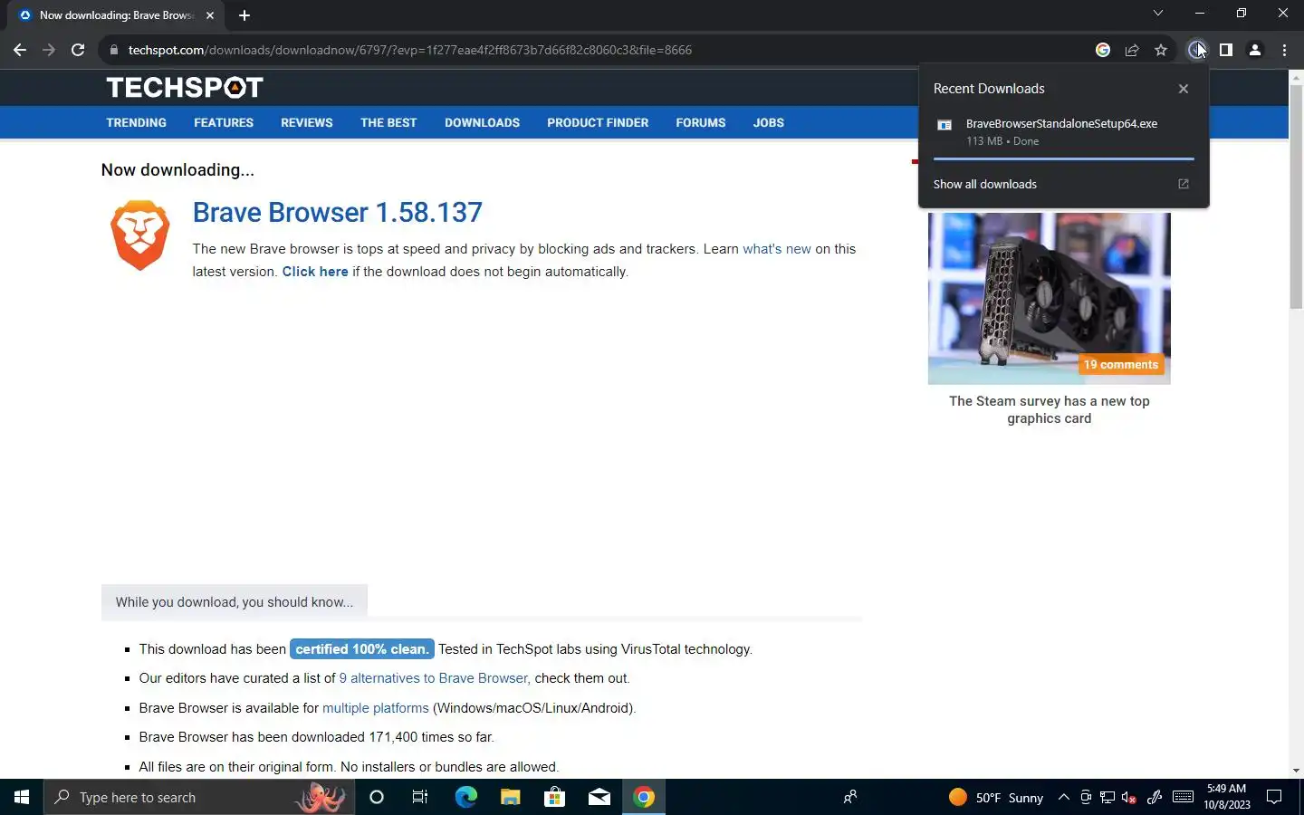Open a new browser tab
Image resolution: width=1304 pixels, height=815 pixels.
244,15
